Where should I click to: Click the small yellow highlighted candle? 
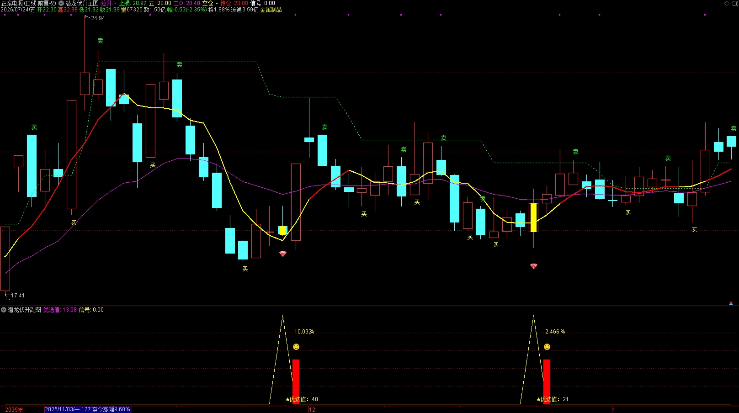[x=283, y=230]
